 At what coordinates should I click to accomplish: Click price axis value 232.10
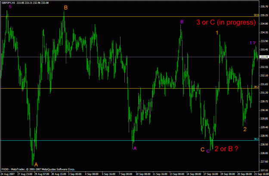(264, 75)
